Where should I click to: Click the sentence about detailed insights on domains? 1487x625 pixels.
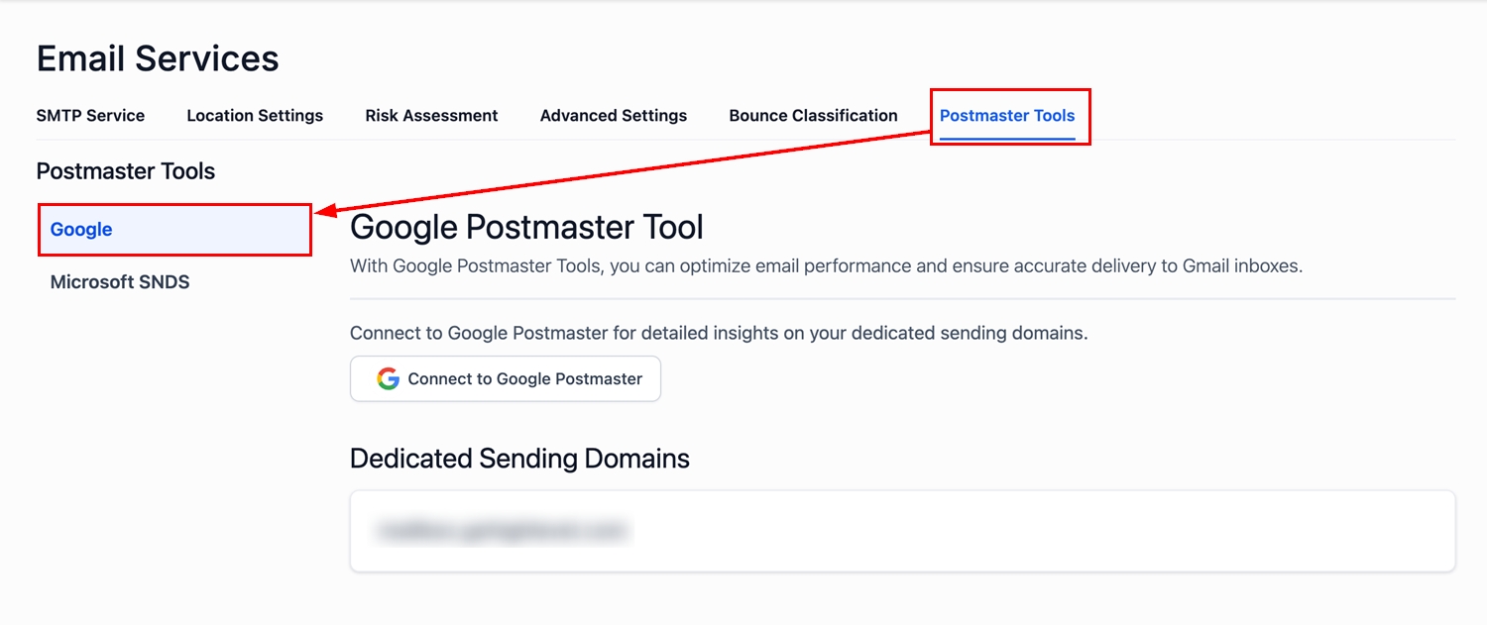(719, 333)
